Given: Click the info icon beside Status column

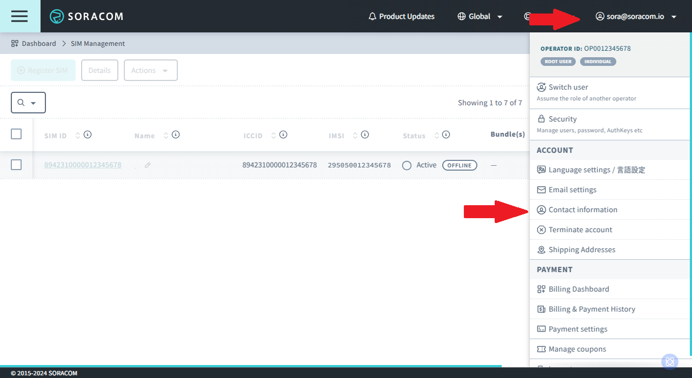Looking at the screenshot, I should pyautogui.click(x=446, y=134).
